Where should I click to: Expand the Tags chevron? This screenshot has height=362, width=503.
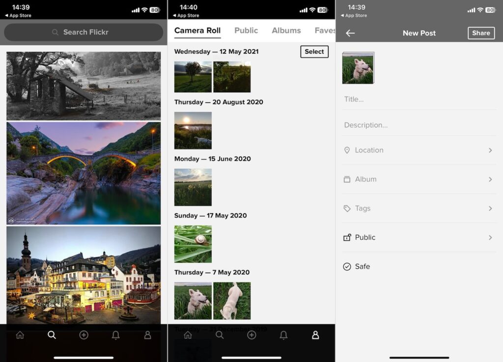coord(490,208)
